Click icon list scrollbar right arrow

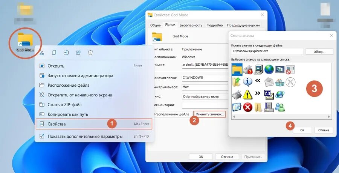(x=329, y=117)
